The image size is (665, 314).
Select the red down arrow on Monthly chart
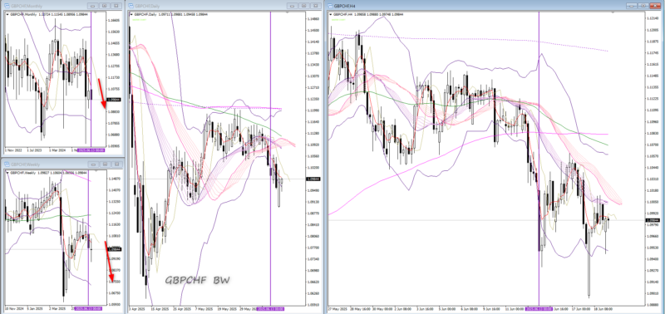pyautogui.click(x=101, y=93)
